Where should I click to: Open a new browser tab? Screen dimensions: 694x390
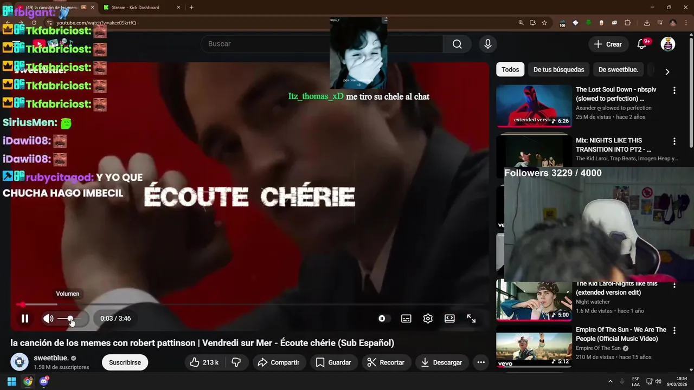tap(191, 7)
